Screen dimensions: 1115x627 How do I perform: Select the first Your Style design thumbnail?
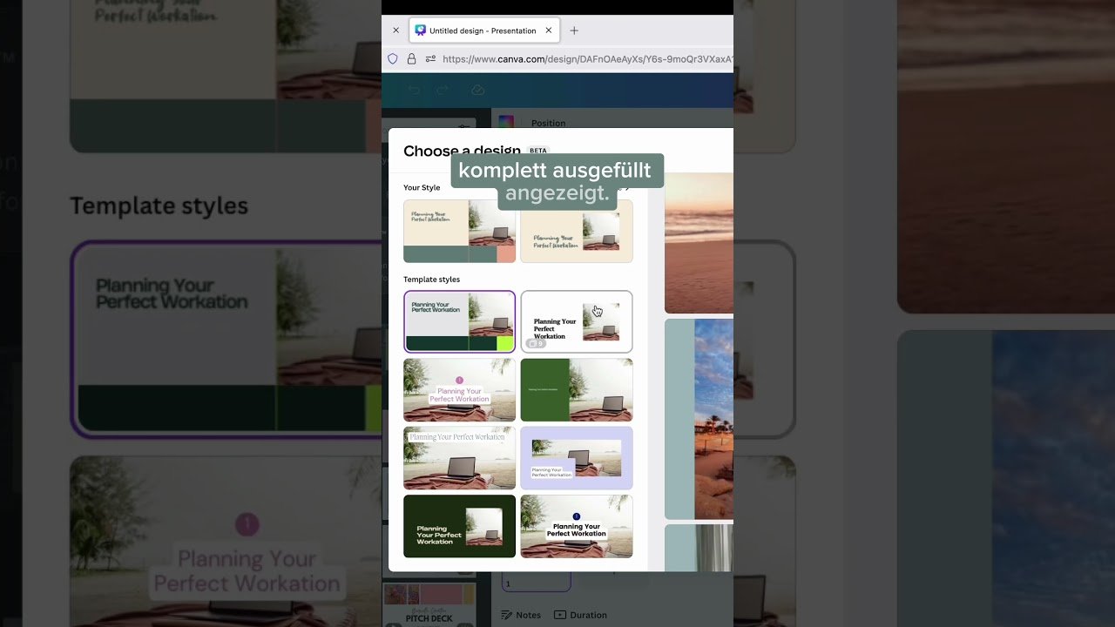(459, 231)
